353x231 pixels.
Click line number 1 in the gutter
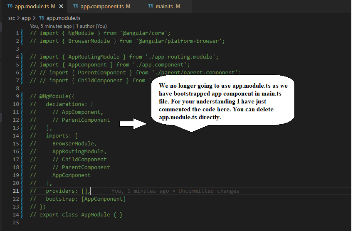tap(17, 33)
